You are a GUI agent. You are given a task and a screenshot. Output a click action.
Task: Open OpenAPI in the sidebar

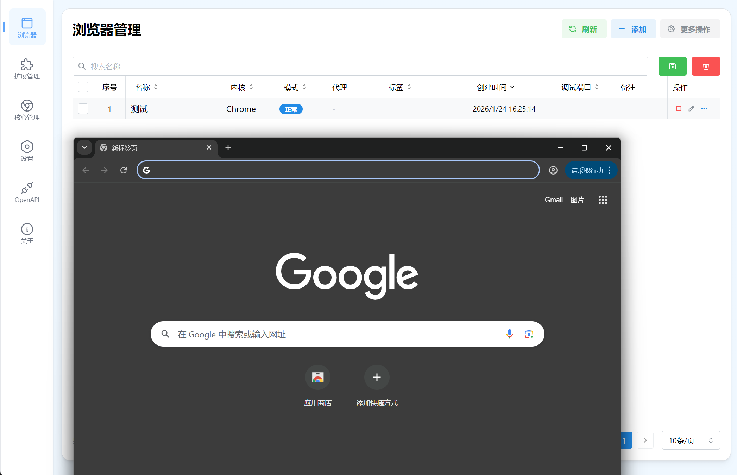tap(27, 192)
